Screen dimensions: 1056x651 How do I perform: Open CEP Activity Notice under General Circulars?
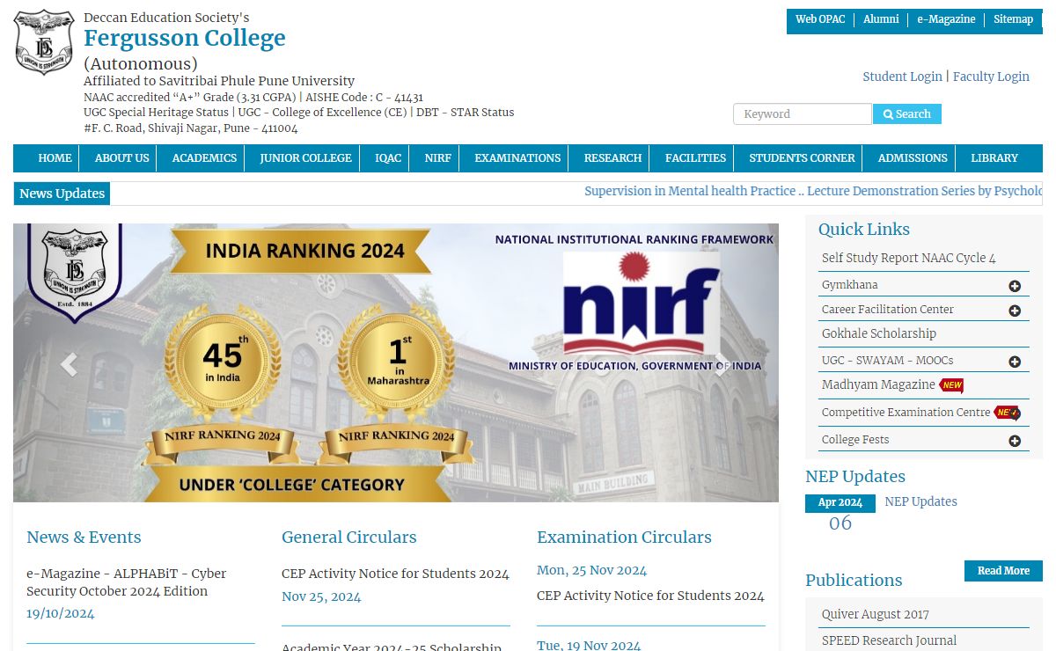(x=395, y=574)
